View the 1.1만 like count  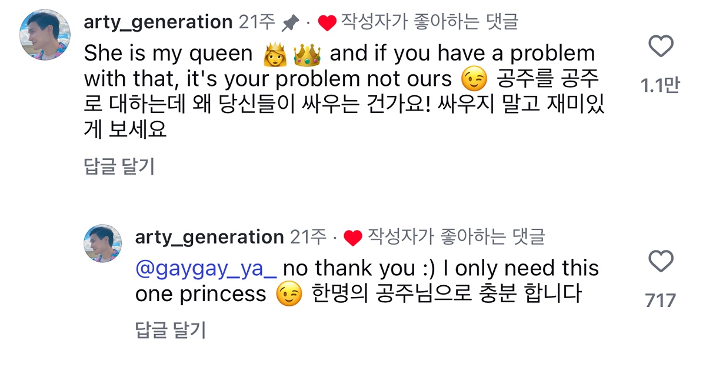coord(660,86)
